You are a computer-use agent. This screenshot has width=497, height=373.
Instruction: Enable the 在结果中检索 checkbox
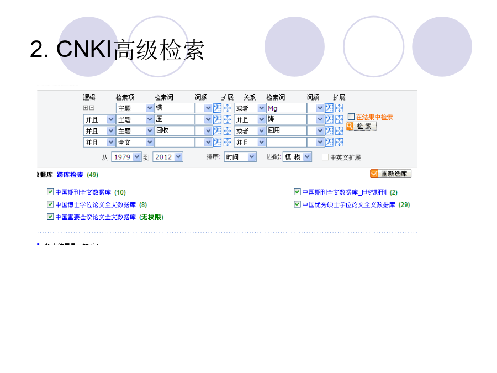pos(351,117)
